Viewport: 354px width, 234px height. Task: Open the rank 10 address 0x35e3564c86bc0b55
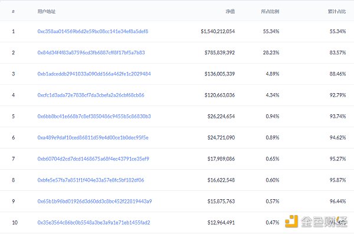pyautogui.click(x=94, y=222)
